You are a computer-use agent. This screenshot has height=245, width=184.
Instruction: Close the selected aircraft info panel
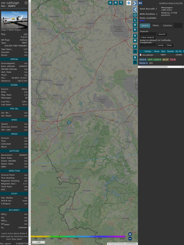pyautogui.click(x=26, y=3)
